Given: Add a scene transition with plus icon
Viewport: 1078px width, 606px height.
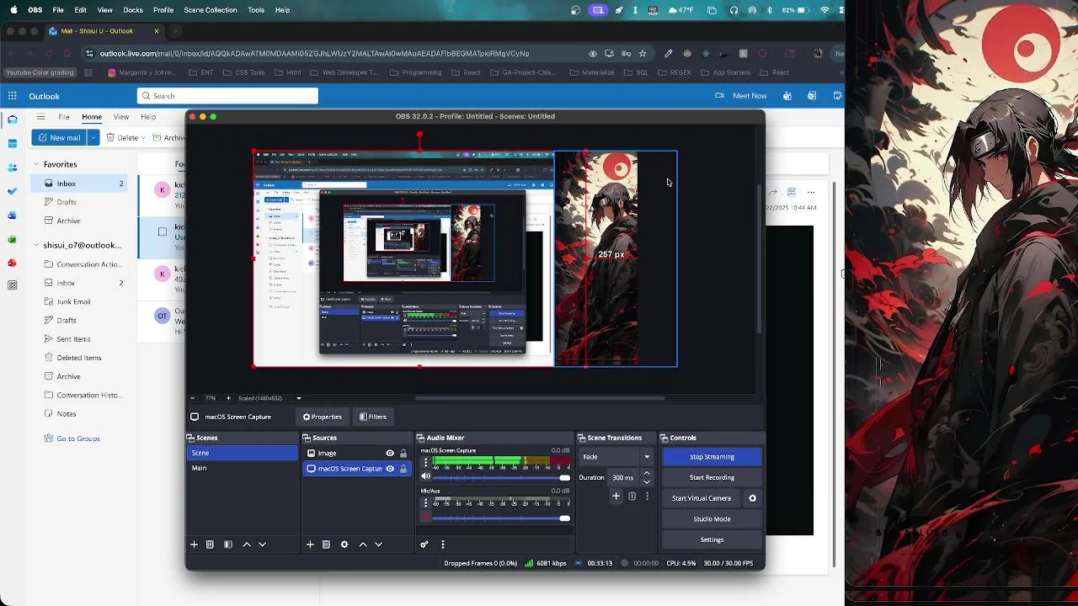Looking at the screenshot, I should tap(616, 497).
